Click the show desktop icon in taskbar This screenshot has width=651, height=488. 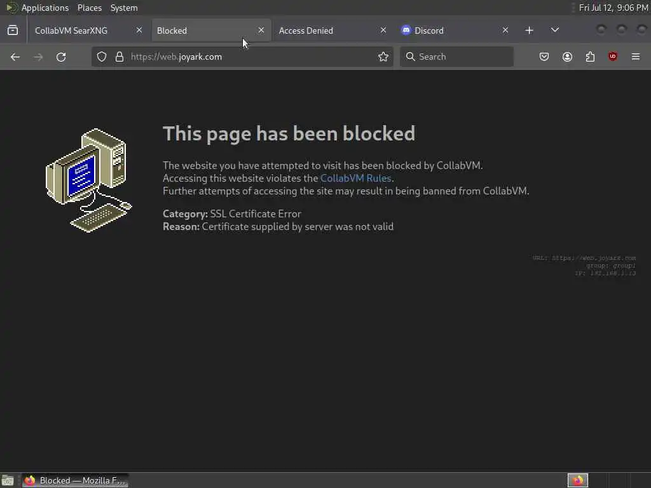pyautogui.click(x=8, y=480)
